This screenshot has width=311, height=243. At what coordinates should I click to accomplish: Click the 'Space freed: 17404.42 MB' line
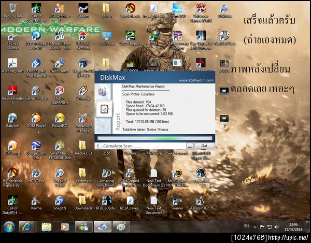tap(145, 106)
